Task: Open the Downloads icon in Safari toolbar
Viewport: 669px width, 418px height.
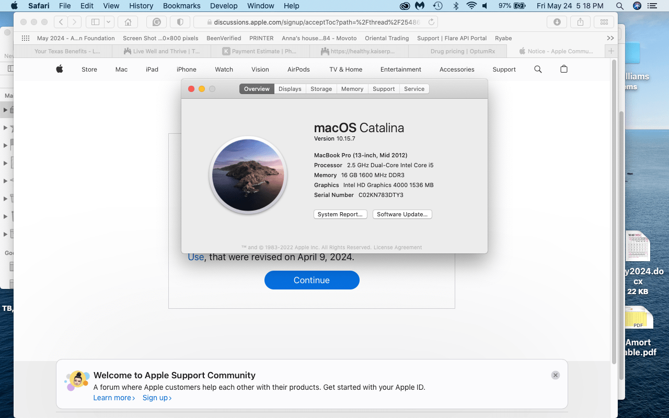Action: pyautogui.click(x=557, y=22)
